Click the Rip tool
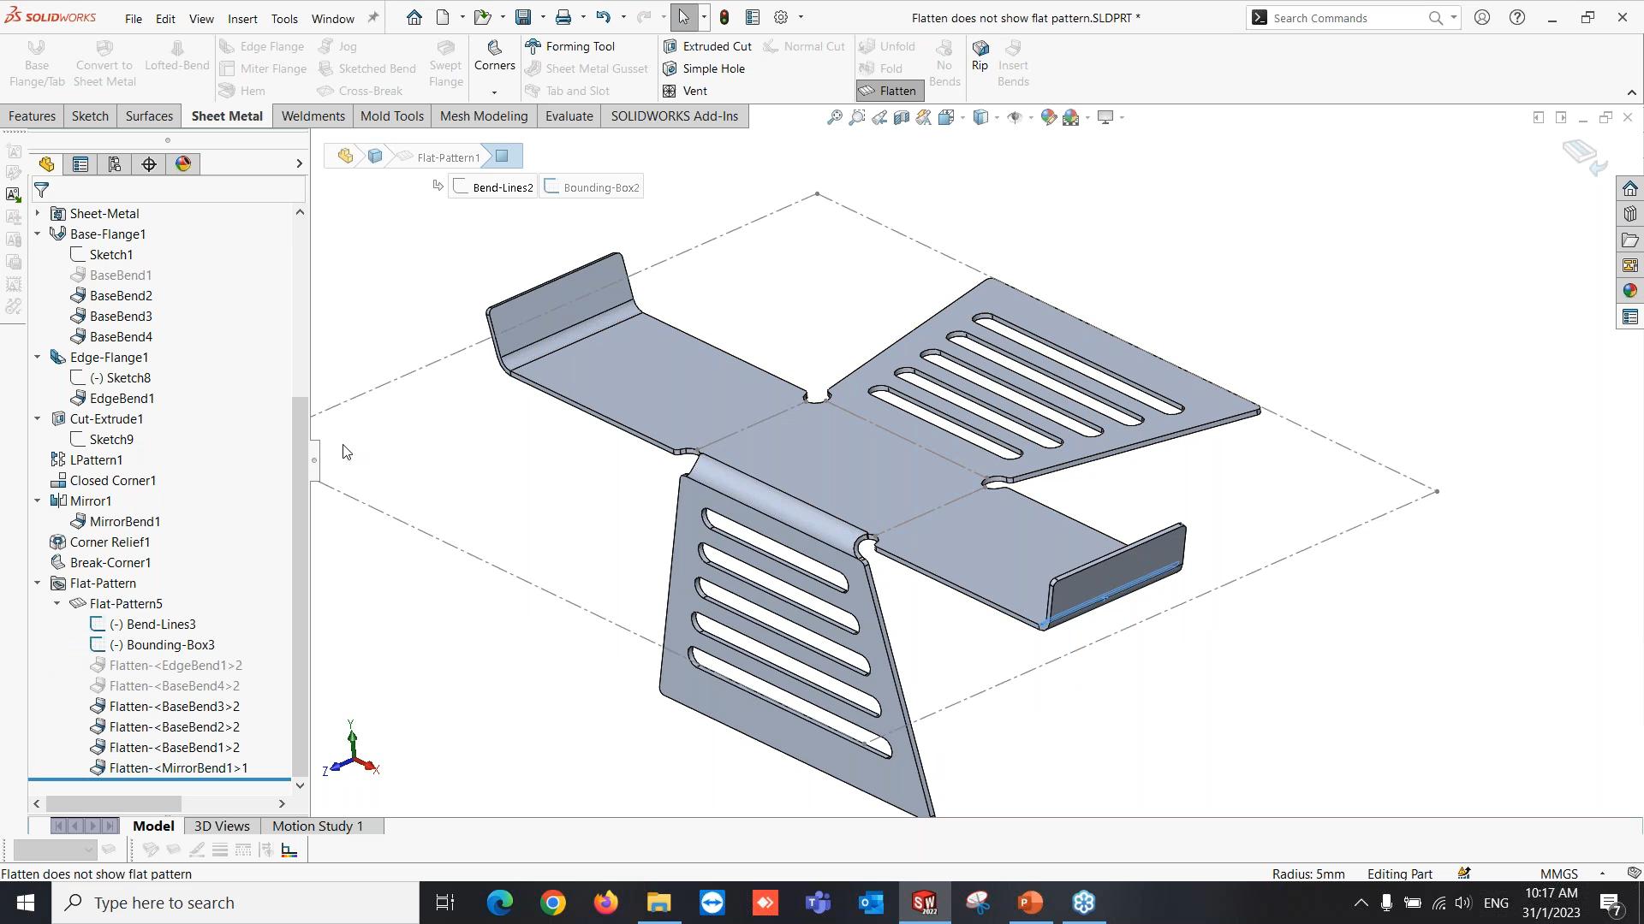Screen dimensions: 1644x924 pos(979,60)
